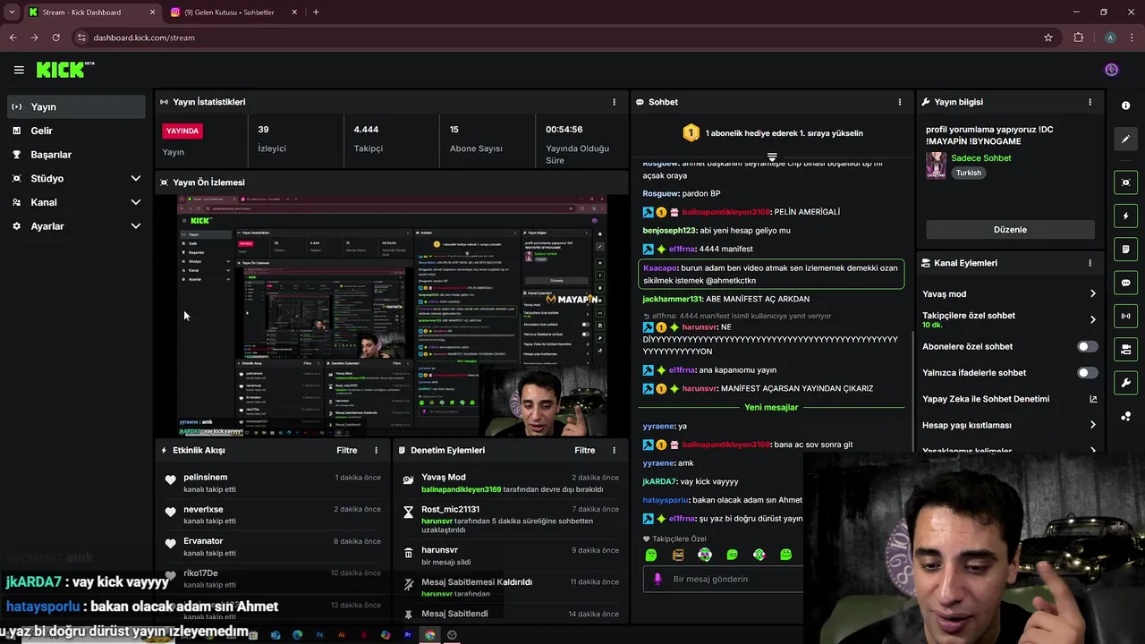The height and width of the screenshot is (644, 1145).
Task: Click username benjoseph123 in chat
Action: click(671, 231)
